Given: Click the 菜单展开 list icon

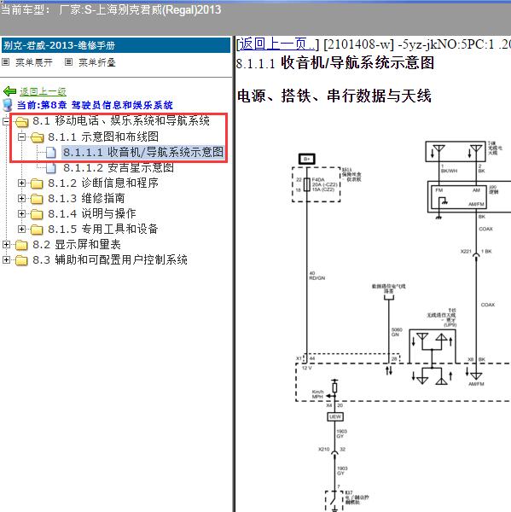Looking at the screenshot, I should click(6, 61).
